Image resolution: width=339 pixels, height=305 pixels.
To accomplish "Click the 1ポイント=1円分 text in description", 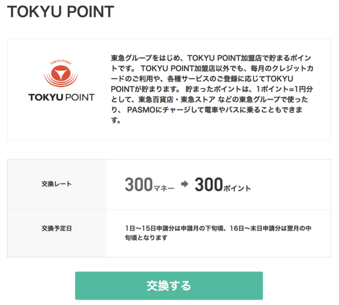I will (284, 89).
